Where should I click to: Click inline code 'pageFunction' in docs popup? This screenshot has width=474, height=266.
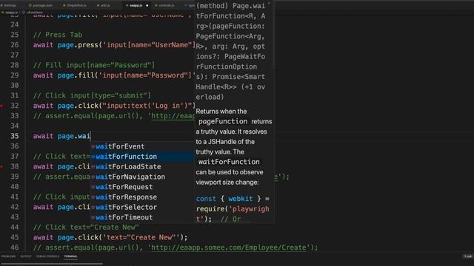223,121
